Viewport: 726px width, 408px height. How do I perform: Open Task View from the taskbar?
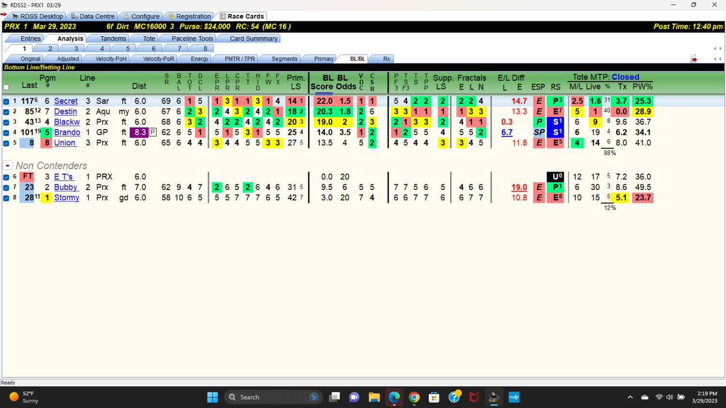pos(334,397)
